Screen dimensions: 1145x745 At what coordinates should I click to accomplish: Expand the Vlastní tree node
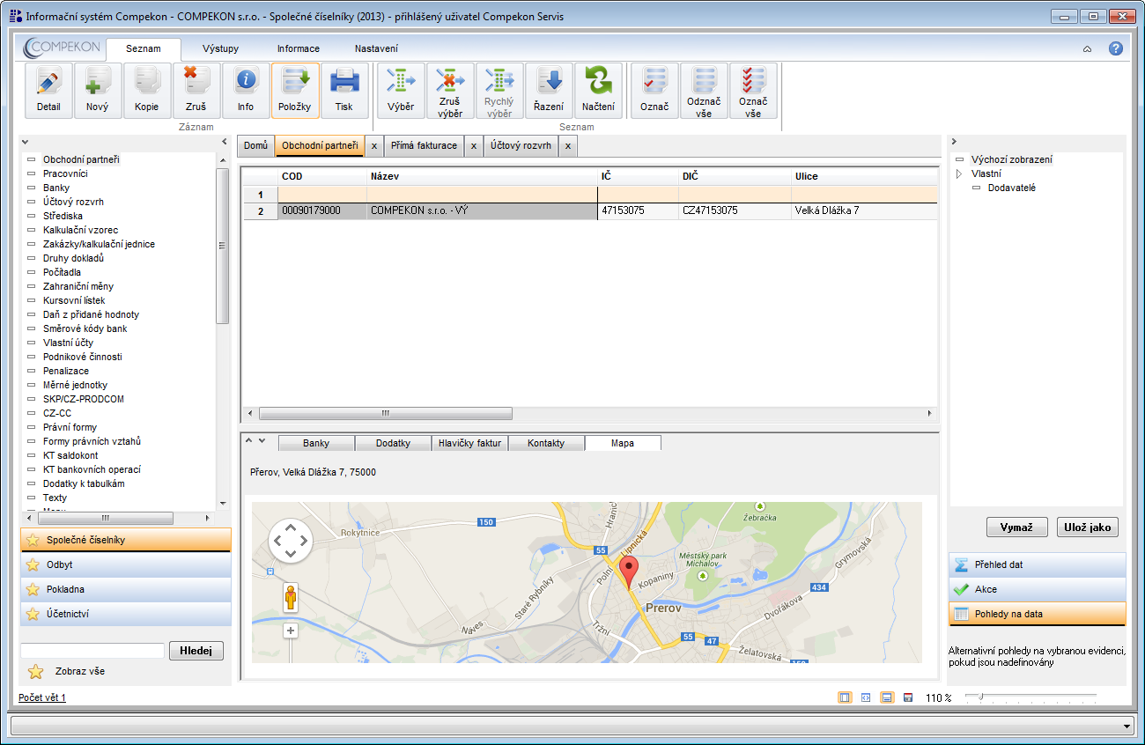(x=959, y=174)
